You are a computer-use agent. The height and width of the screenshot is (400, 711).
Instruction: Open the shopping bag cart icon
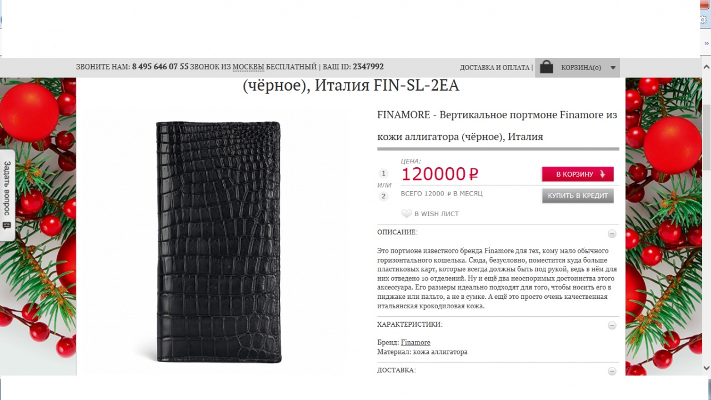tap(547, 67)
